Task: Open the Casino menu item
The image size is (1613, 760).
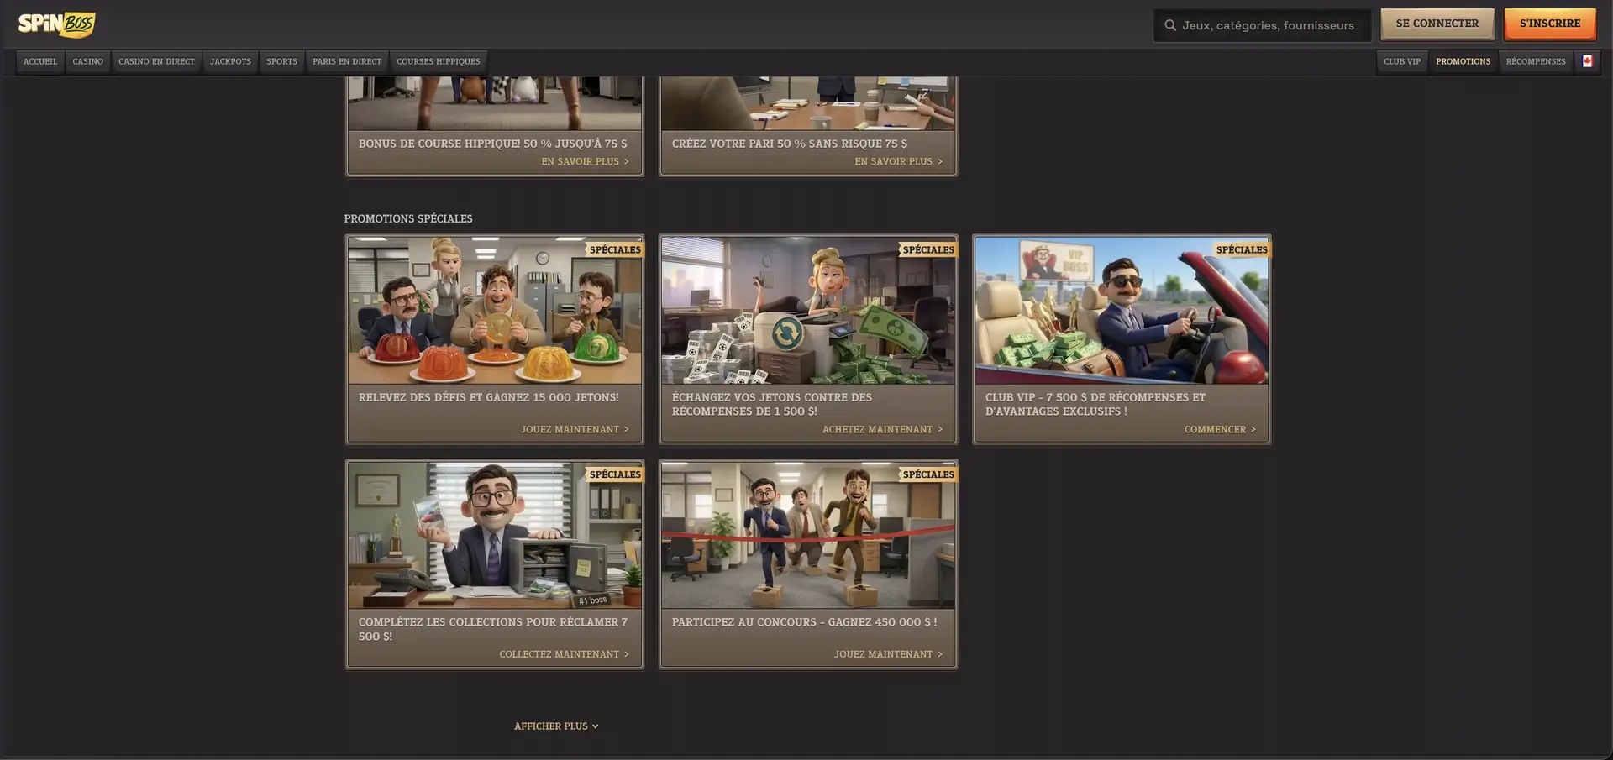Action: (87, 61)
